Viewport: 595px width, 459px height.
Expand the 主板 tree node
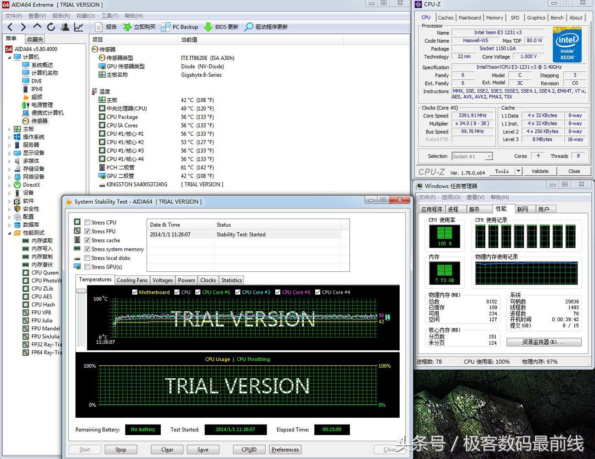(x=9, y=129)
